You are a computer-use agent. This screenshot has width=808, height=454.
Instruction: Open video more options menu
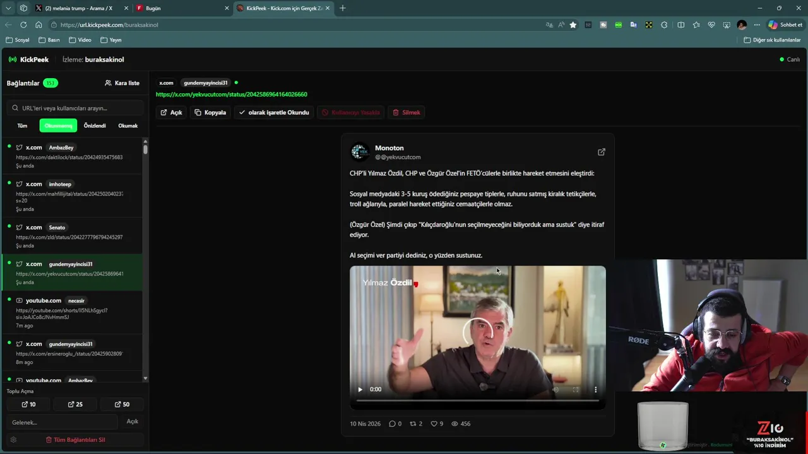coord(595,390)
